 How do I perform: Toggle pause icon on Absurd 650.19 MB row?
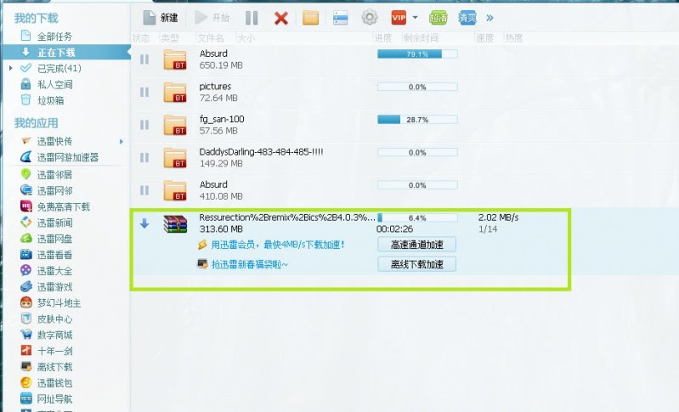[x=144, y=59]
